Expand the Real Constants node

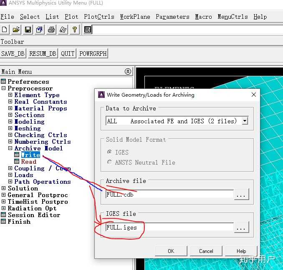10,101
